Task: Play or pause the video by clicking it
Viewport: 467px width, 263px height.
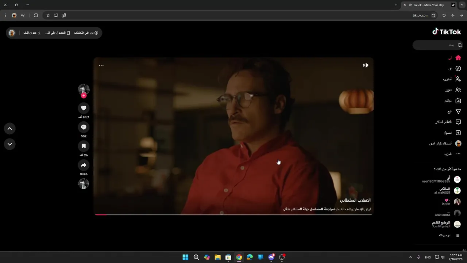Action: coord(233,136)
